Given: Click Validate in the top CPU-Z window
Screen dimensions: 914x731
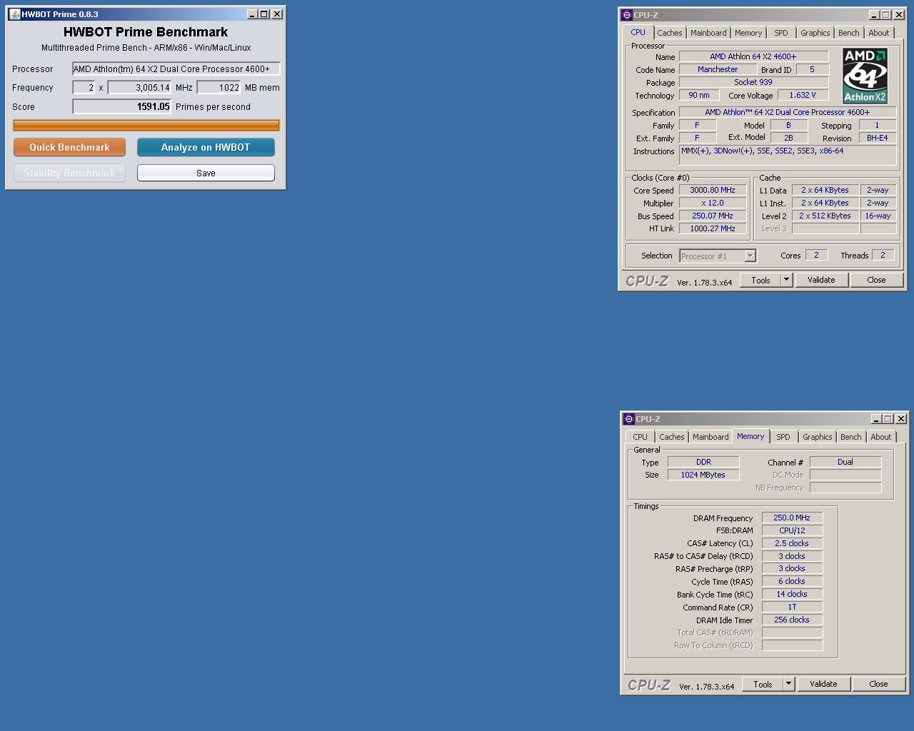Looking at the screenshot, I should (x=821, y=280).
